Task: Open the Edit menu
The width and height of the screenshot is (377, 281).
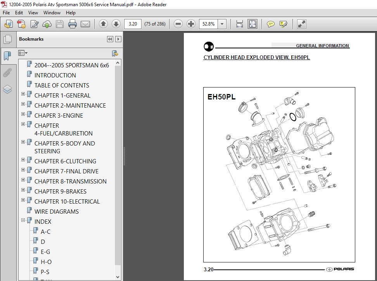Action: coord(19,13)
